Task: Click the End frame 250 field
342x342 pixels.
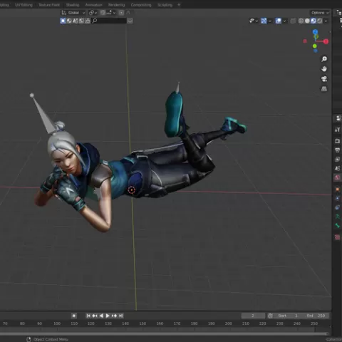Action: point(316,316)
